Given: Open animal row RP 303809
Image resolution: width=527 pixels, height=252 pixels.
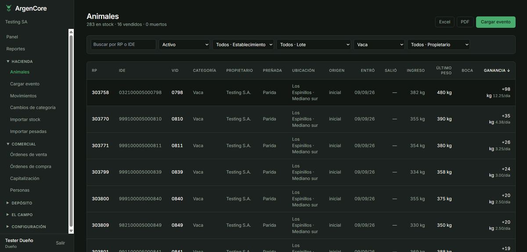Looking at the screenshot, I should [x=301, y=225].
